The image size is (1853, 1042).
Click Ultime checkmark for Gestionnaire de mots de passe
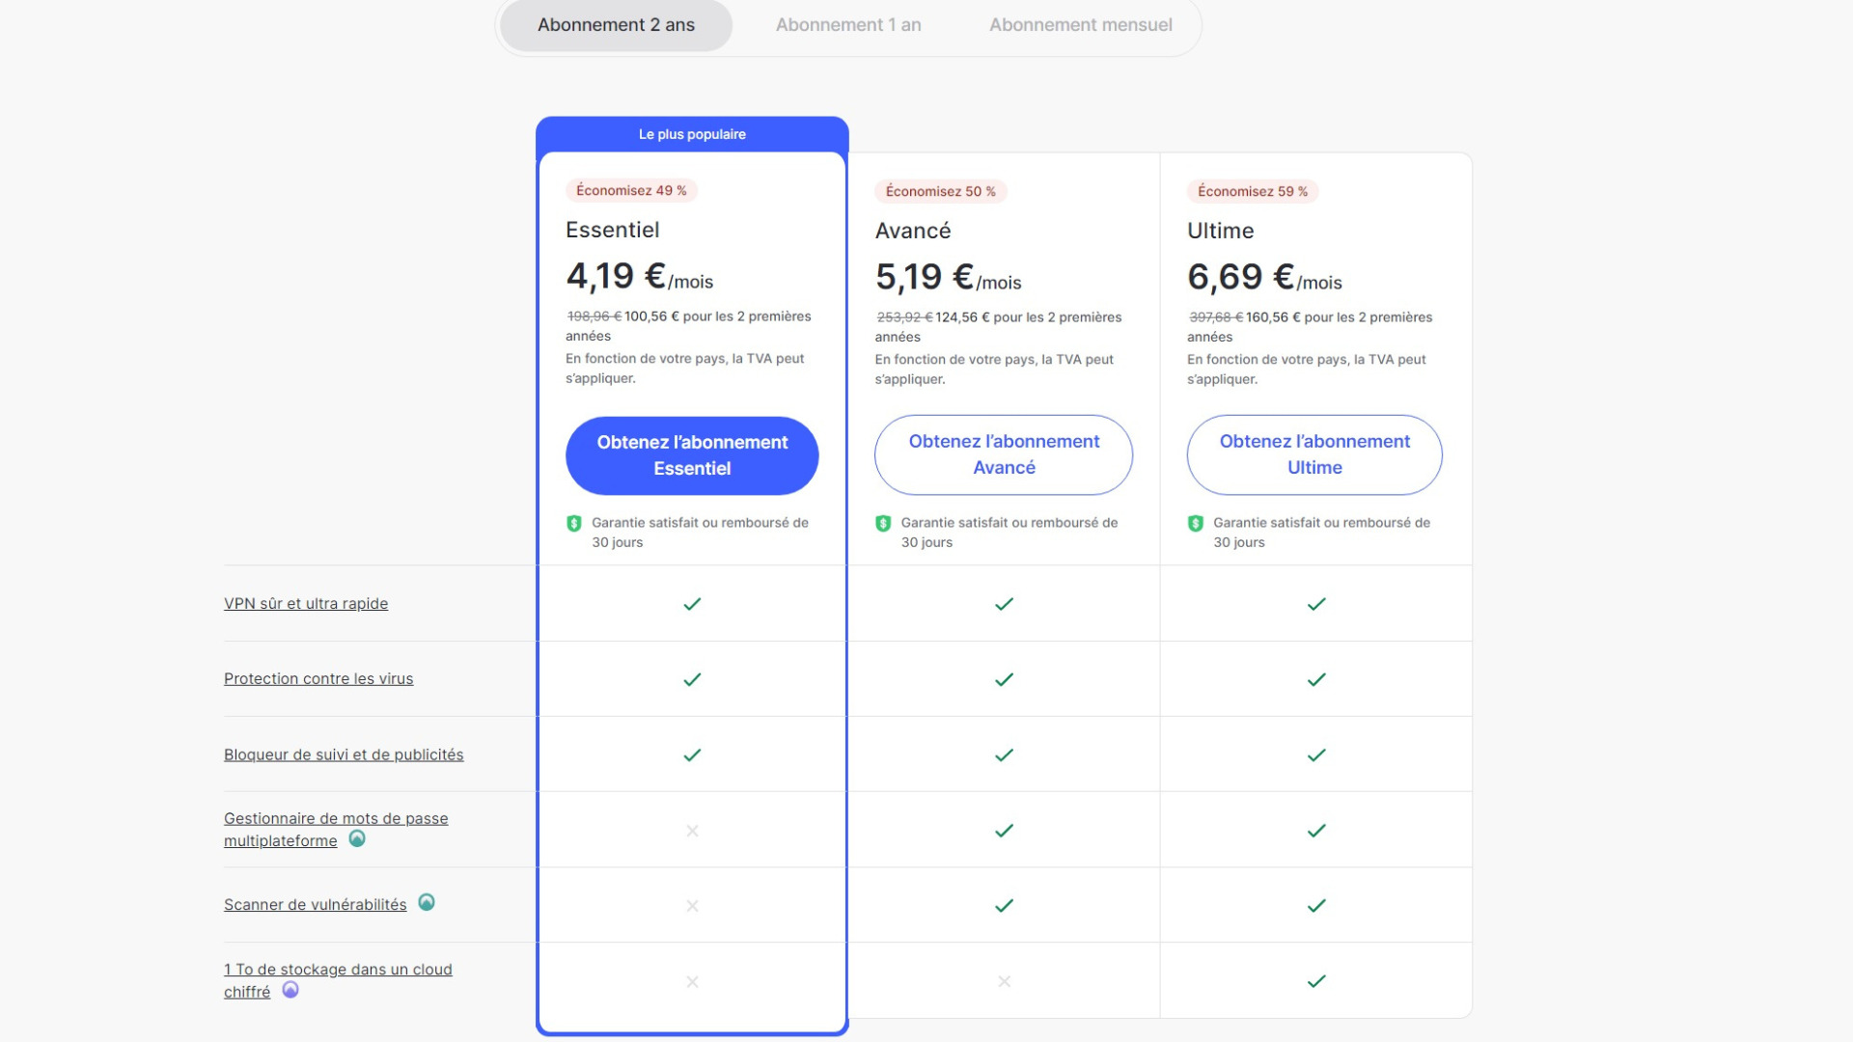(1316, 830)
